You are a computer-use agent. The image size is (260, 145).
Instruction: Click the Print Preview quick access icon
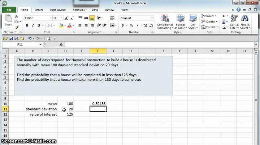pos(49,38)
